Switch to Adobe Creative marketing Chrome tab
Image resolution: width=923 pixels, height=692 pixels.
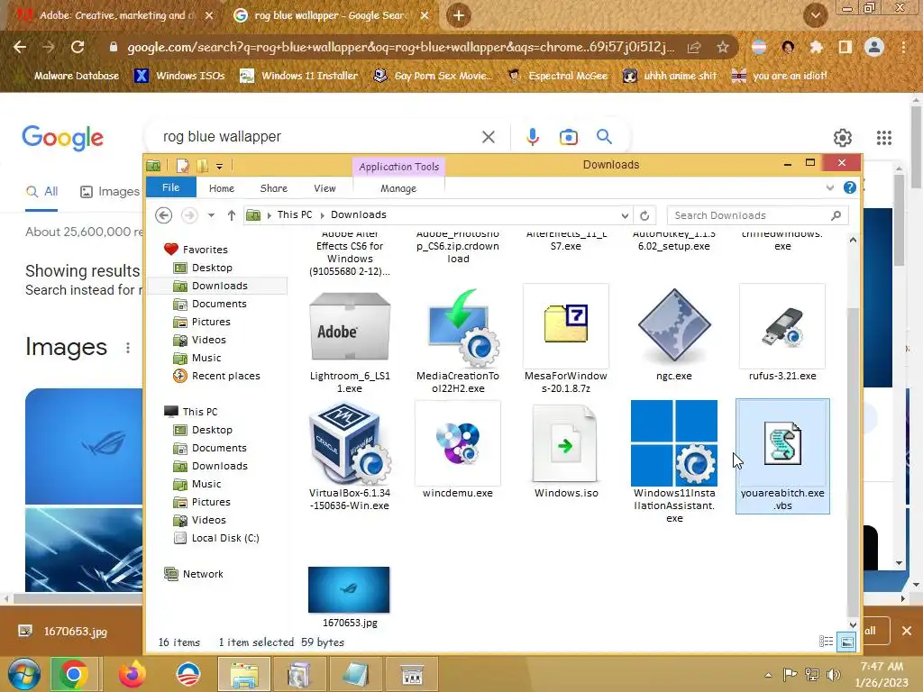[x=114, y=15]
